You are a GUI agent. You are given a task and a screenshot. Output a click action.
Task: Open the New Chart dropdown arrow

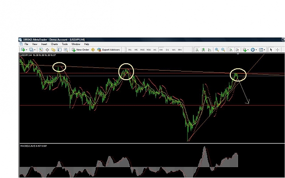point(26,50)
